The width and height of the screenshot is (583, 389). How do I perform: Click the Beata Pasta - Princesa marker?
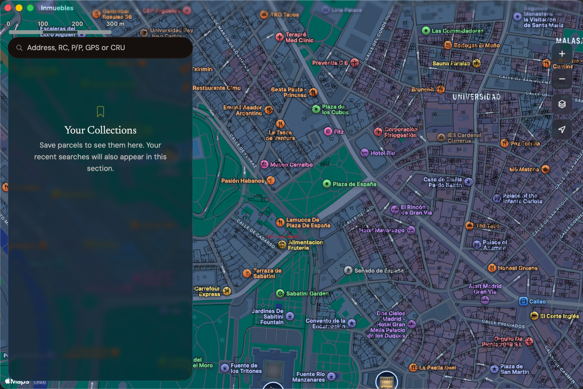[x=313, y=92]
